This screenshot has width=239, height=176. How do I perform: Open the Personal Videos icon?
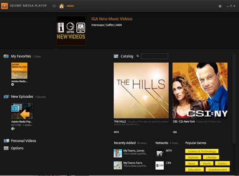tap(6, 141)
